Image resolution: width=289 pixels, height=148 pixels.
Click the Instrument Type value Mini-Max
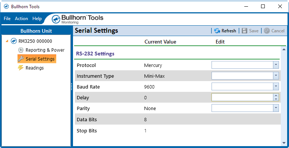point(154,76)
